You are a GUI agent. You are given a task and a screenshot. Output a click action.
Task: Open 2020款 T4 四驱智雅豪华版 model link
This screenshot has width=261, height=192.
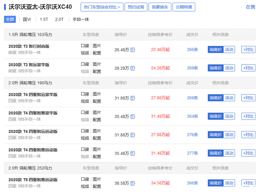pyautogui.click(x=33, y=113)
